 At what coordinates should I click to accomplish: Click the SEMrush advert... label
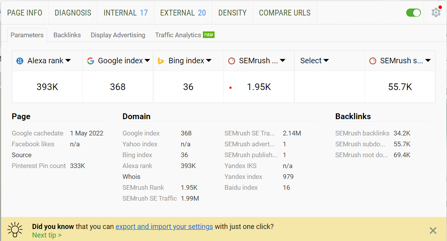tap(250, 144)
